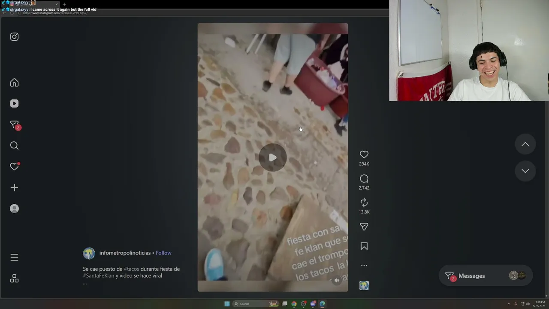The width and height of the screenshot is (549, 309).
Task: Open more options for the reel
Action: tap(364, 266)
